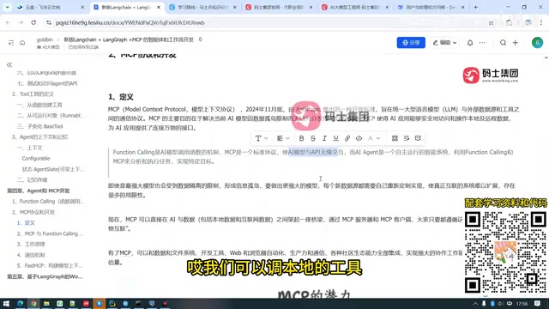Open outline item '1. Function Calling'
The width and height of the screenshot is (549, 309).
pyautogui.click(x=48, y=202)
